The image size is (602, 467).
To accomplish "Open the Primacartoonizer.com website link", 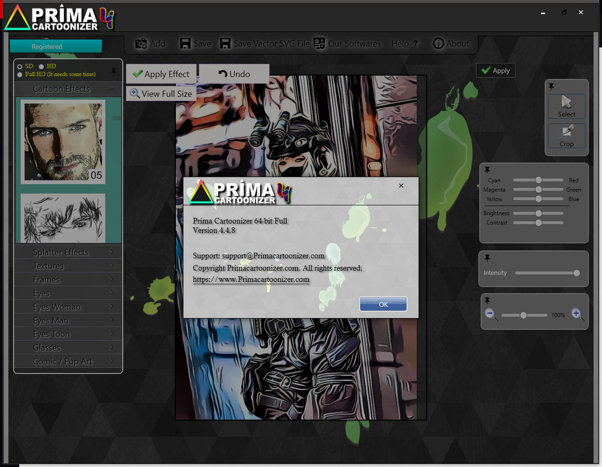I will (x=251, y=280).
